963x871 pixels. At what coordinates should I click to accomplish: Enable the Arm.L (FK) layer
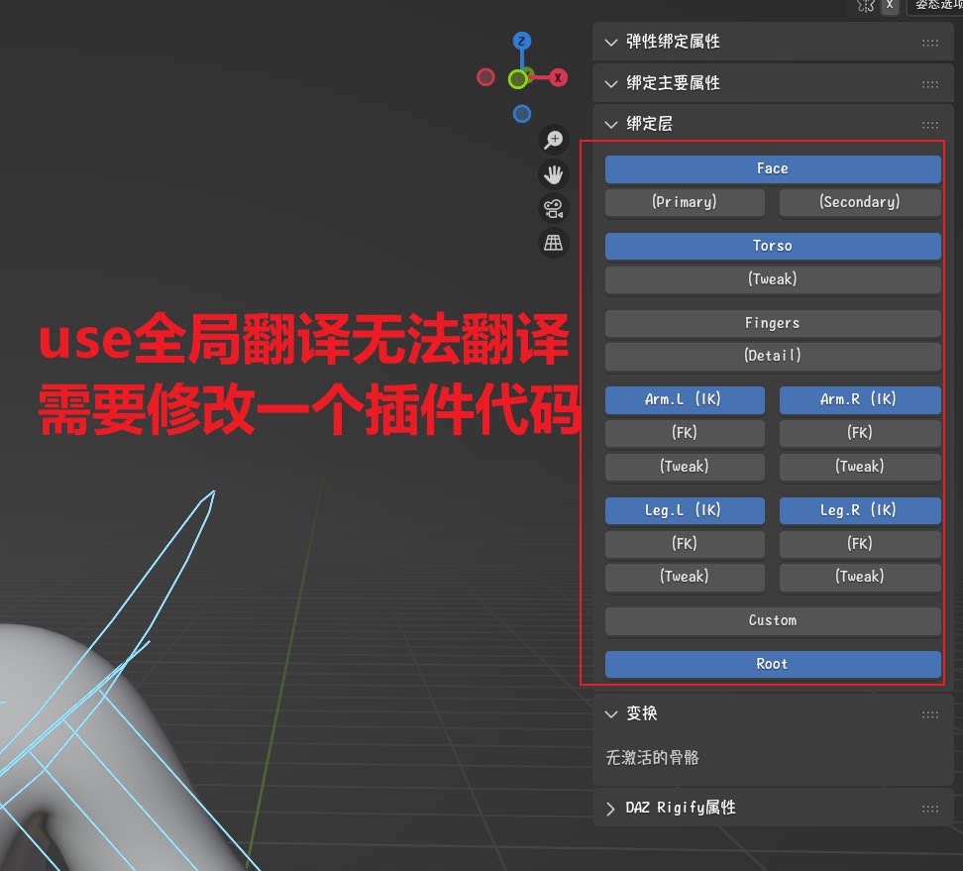point(685,433)
